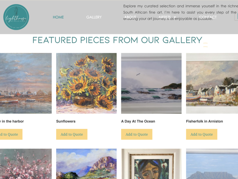Viewport: 238px width, 179px height.
Task: Open the pink blossom painting thumbnail
Action: tap(26, 164)
